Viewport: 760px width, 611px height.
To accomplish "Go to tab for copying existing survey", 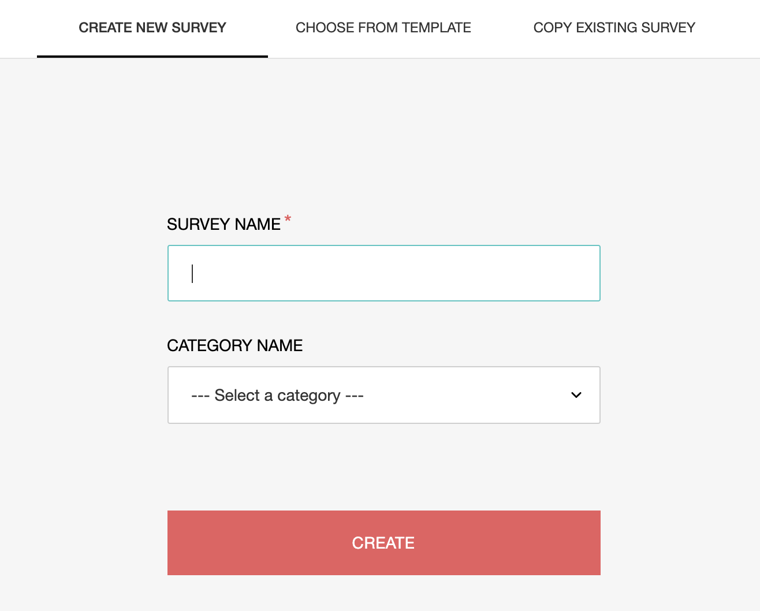I will click(x=614, y=28).
